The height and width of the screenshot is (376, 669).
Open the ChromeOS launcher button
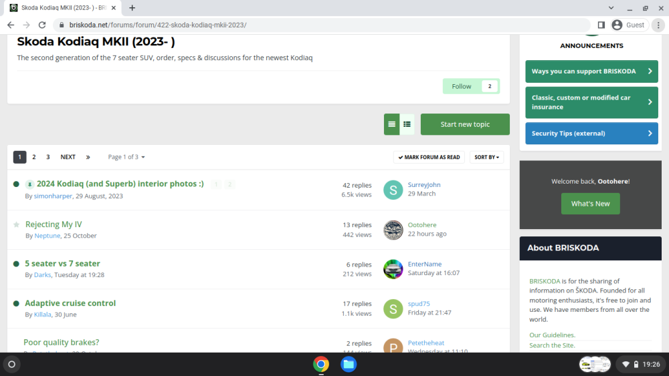click(x=12, y=365)
